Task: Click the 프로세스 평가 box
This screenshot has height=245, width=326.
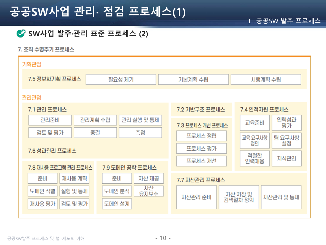Action: tap(201, 149)
